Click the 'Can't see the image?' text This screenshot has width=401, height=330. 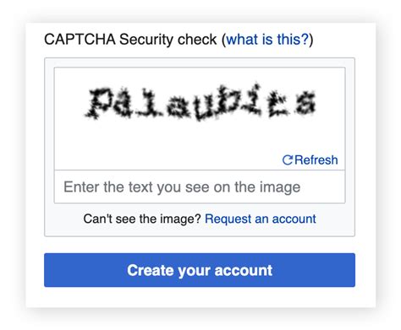[142, 219]
